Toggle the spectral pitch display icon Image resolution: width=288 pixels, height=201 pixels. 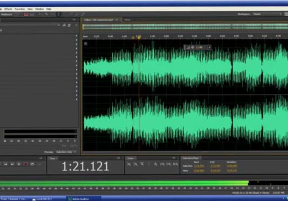coord(32,14)
